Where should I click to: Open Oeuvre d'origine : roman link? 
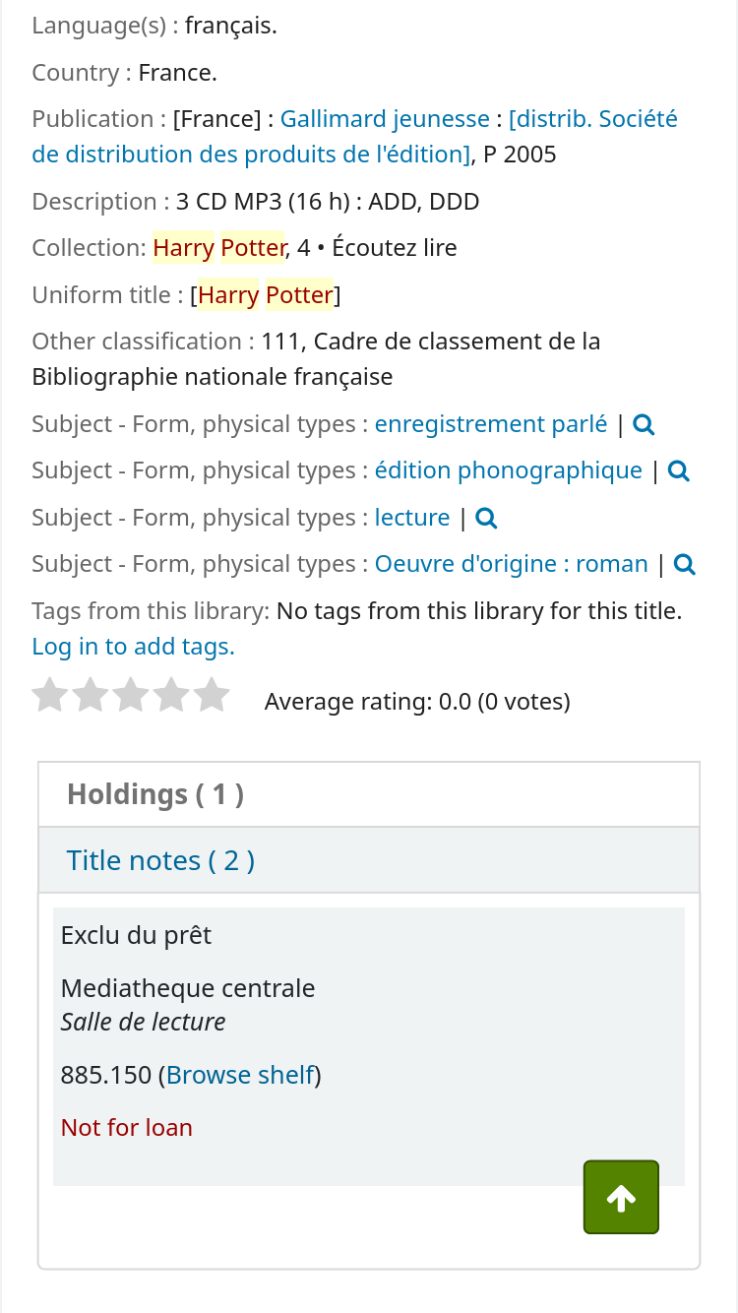[511, 565]
